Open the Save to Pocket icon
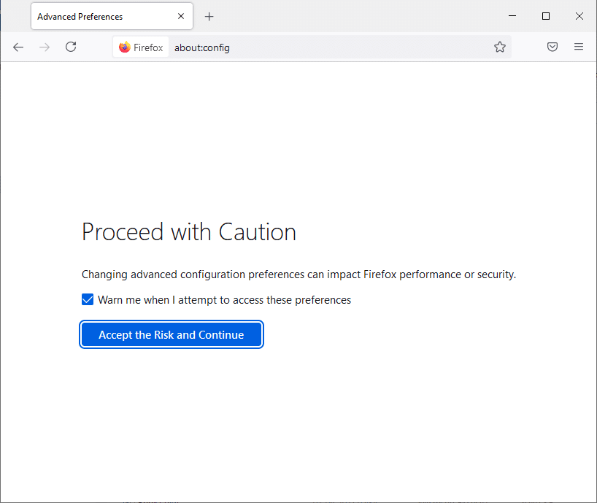This screenshot has height=503, width=597. [x=552, y=47]
